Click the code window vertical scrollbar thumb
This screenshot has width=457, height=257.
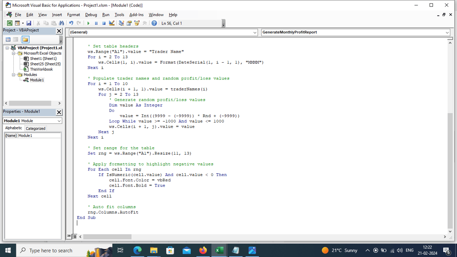click(450, 171)
